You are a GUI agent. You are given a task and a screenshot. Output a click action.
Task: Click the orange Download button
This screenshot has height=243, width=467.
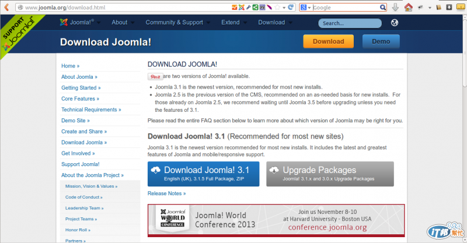pos(329,41)
